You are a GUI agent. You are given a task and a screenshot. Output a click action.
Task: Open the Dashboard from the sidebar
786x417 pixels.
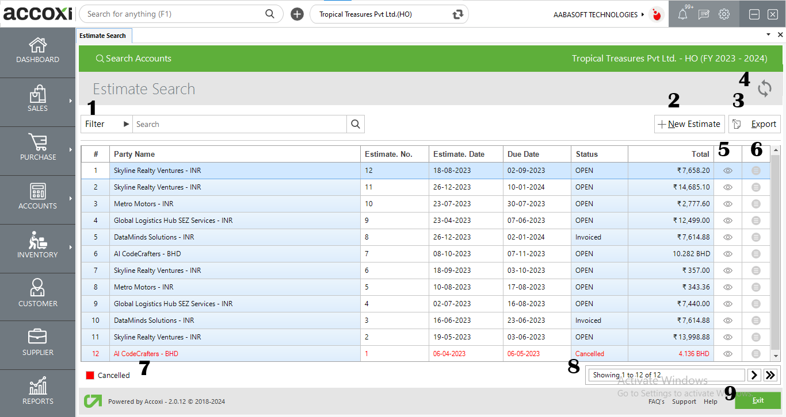pyautogui.click(x=37, y=52)
